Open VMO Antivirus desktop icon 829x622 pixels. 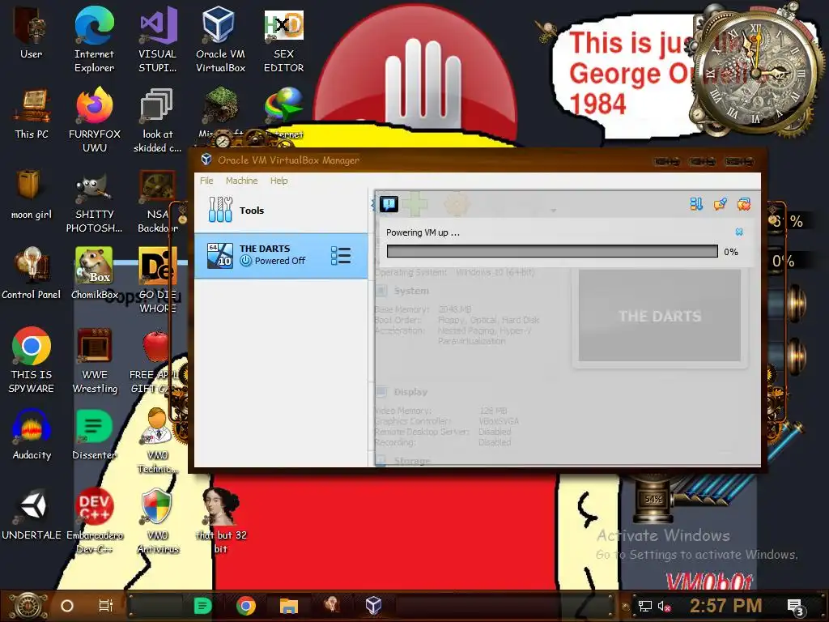coord(158,522)
